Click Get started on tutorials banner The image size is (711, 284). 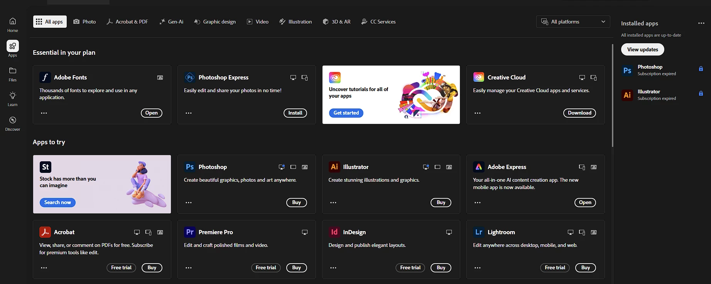click(346, 113)
